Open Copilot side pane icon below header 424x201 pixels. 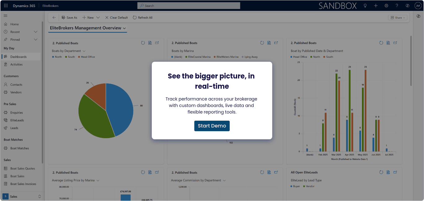tap(418, 16)
